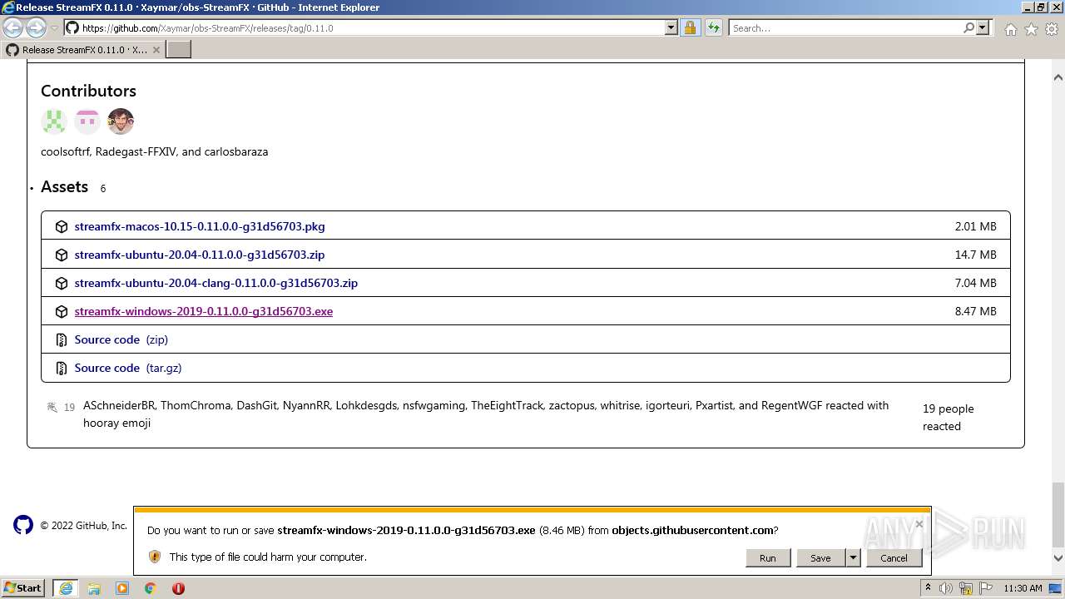Click the hooray emoji reaction with count 19

pyautogui.click(x=61, y=407)
